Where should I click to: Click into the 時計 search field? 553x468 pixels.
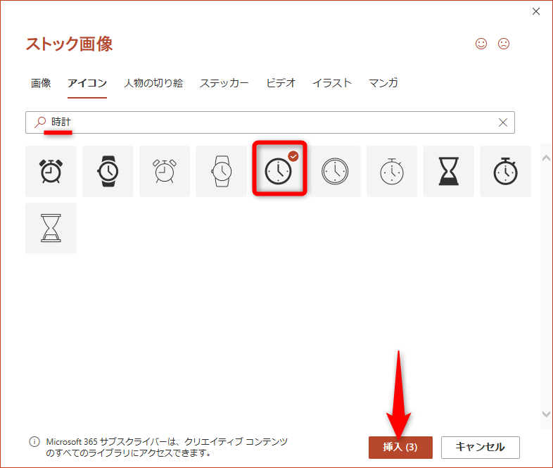pyautogui.click(x=269, y=122)
